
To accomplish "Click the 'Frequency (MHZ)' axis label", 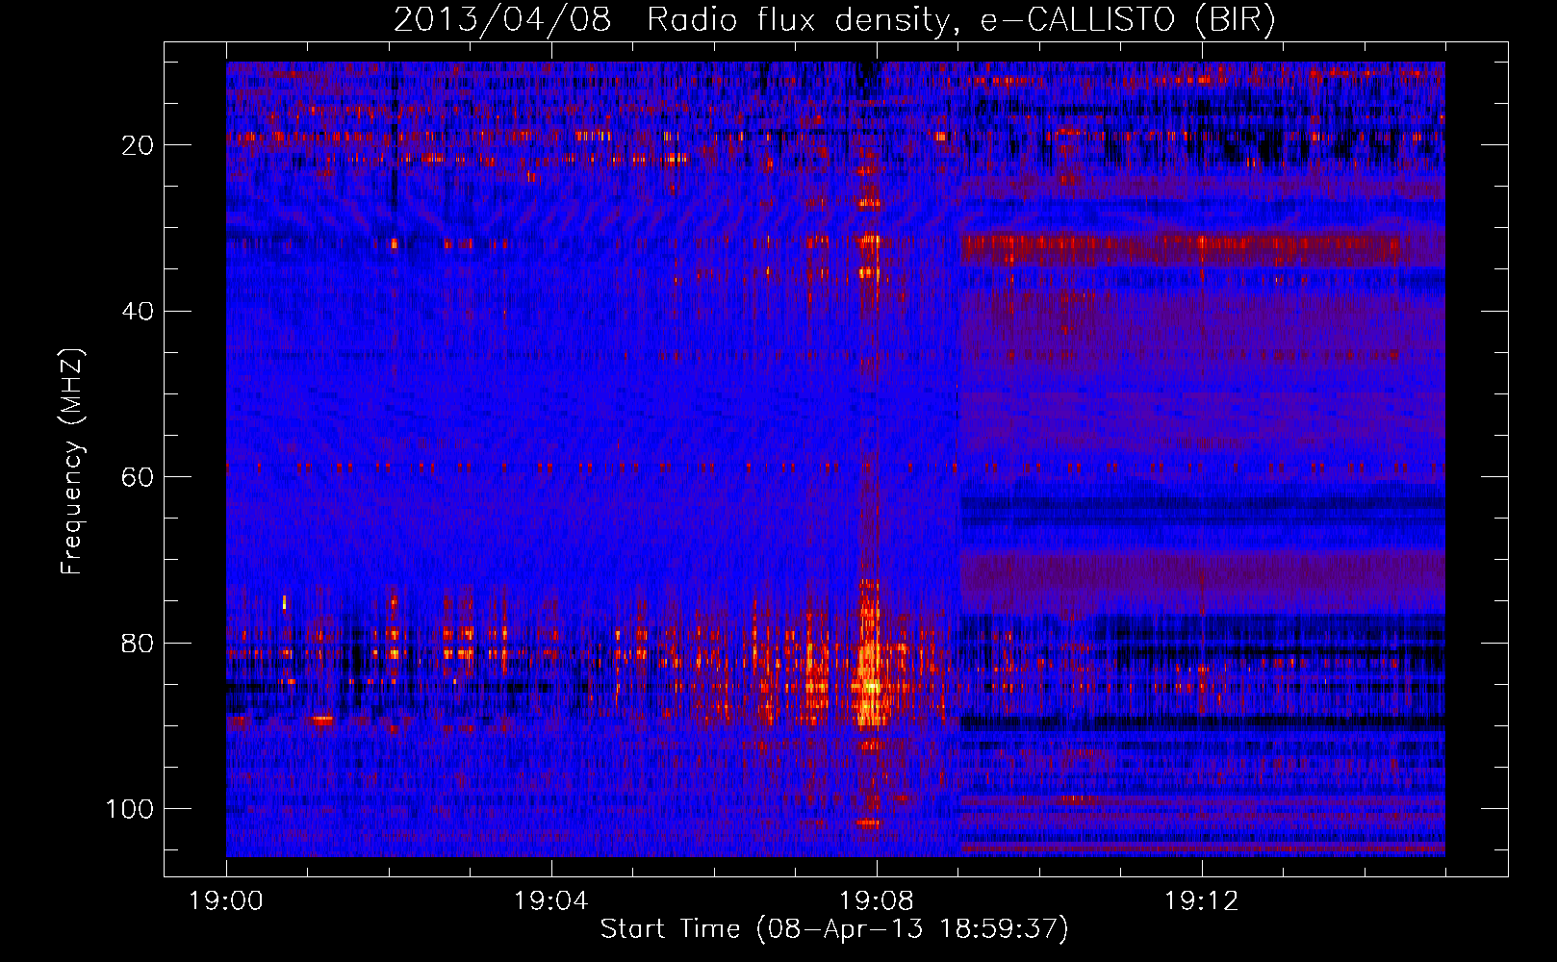I will 72,461.
